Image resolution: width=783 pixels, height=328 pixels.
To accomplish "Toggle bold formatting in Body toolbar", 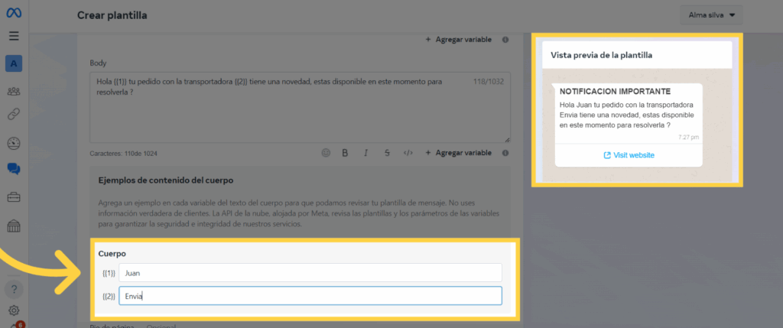I will point(345,153).
